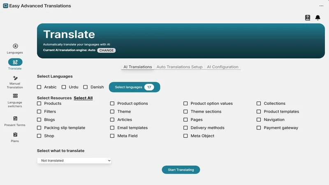
Task: Open notifications bell icon
Action: pyautogui.click(x=317, y=18)
